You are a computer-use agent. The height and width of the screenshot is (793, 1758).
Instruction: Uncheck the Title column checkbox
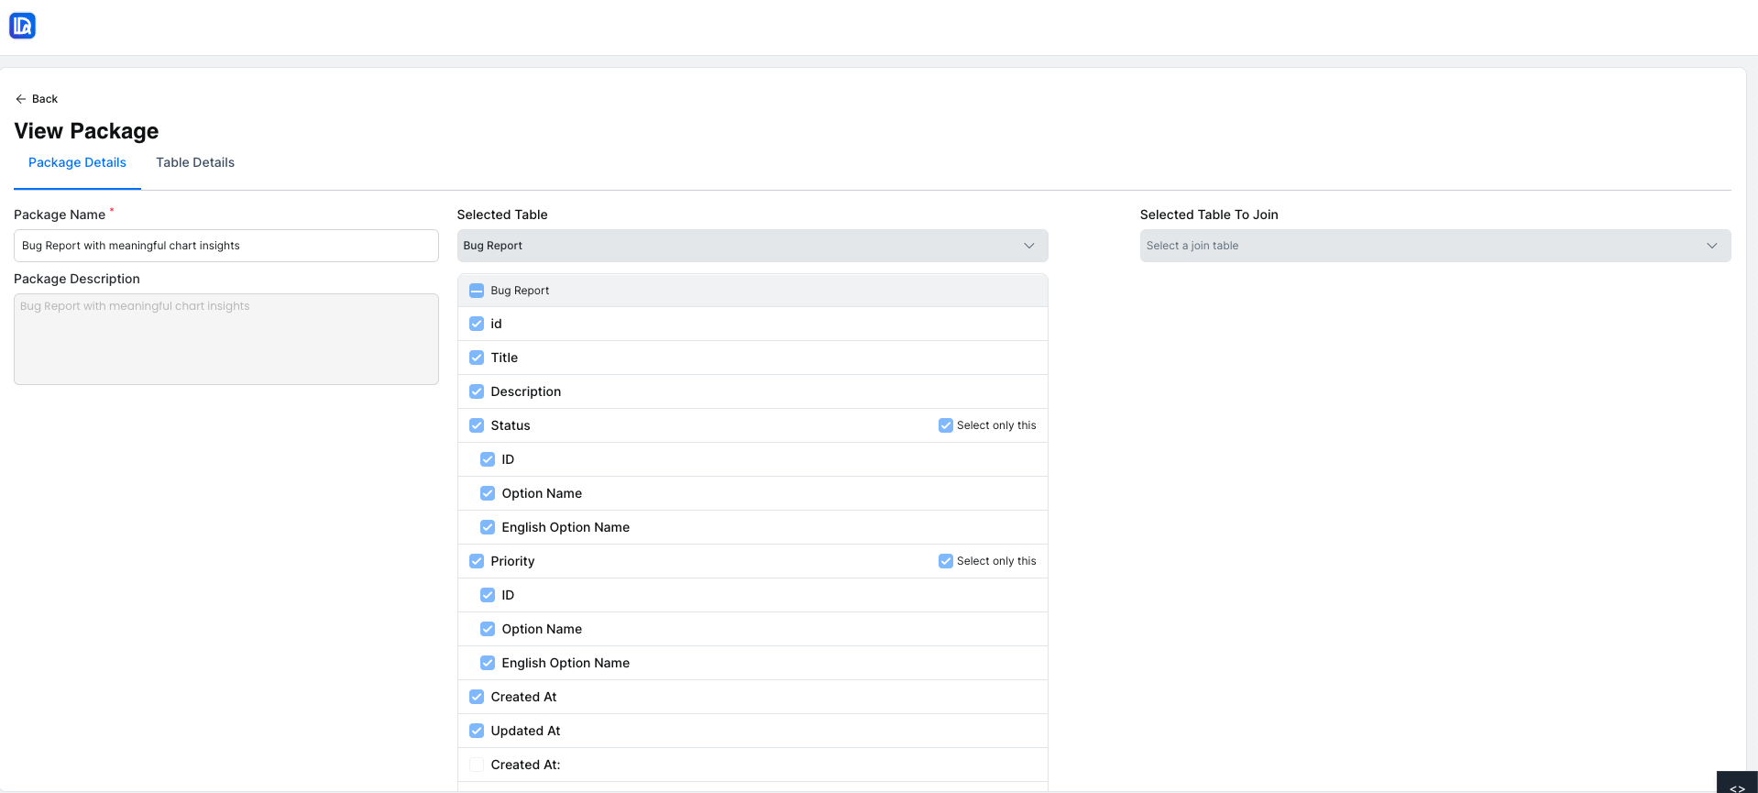tap(477, 358)
